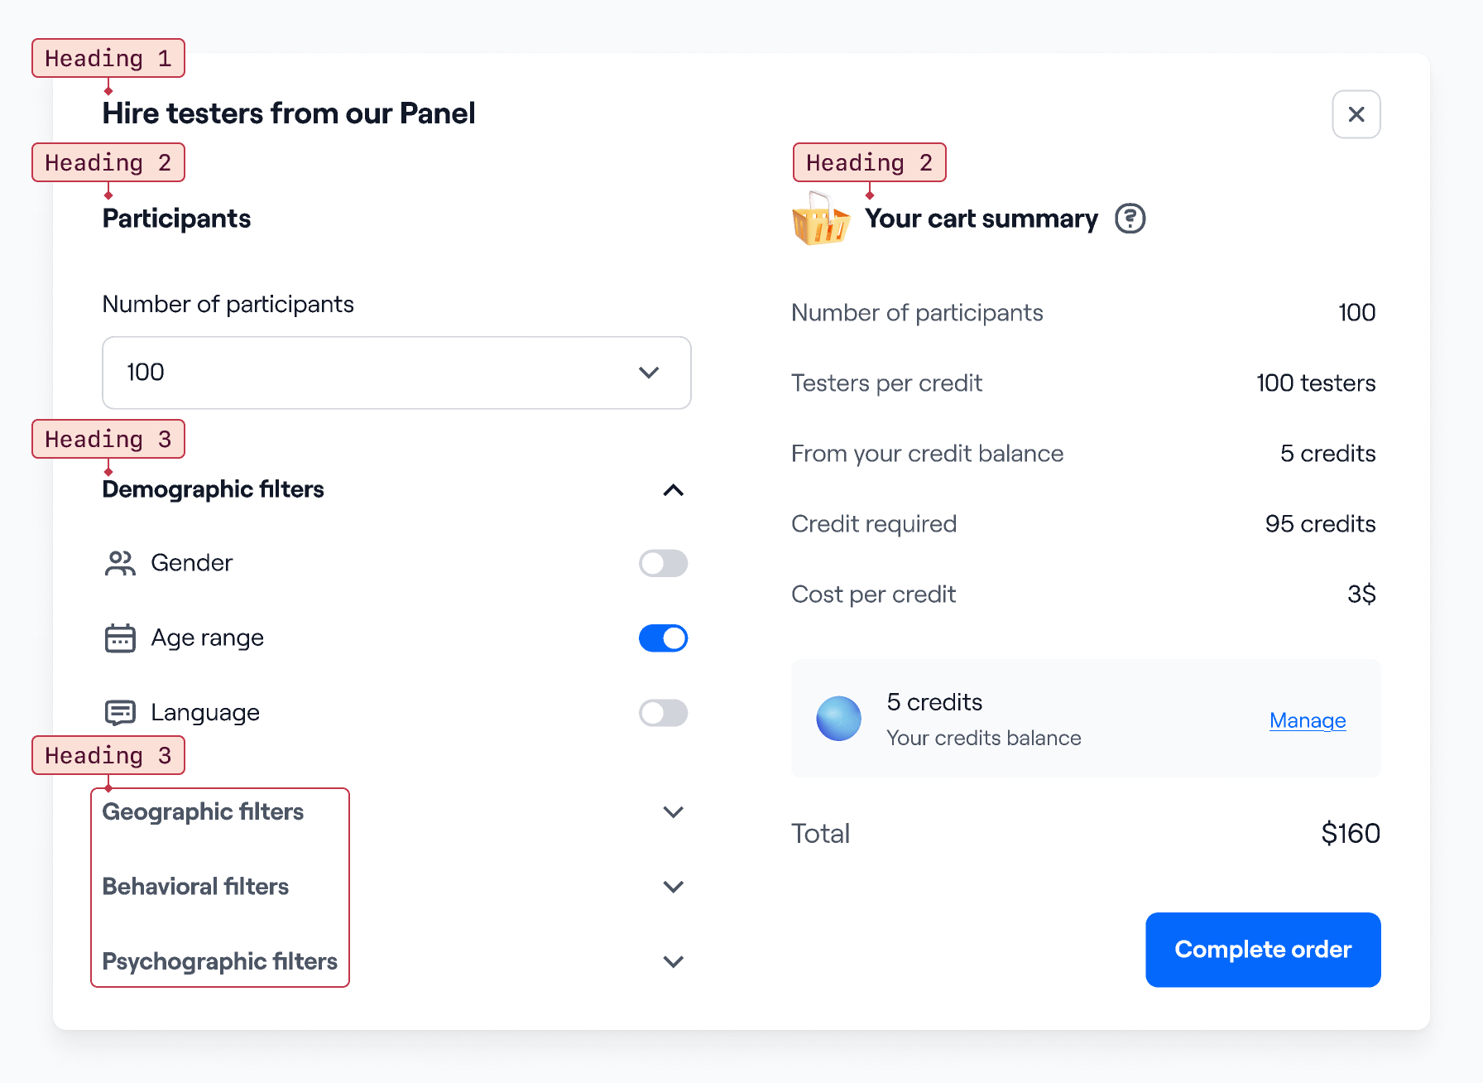This screenshot has width=1483, height=1083.
Task: Click the Geographic filters heading
Action: pyautogui.click(x=203, y=811)
